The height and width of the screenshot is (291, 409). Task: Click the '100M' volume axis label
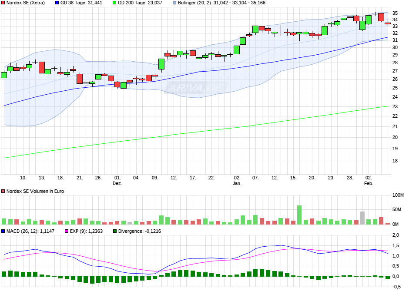point(398,195)
